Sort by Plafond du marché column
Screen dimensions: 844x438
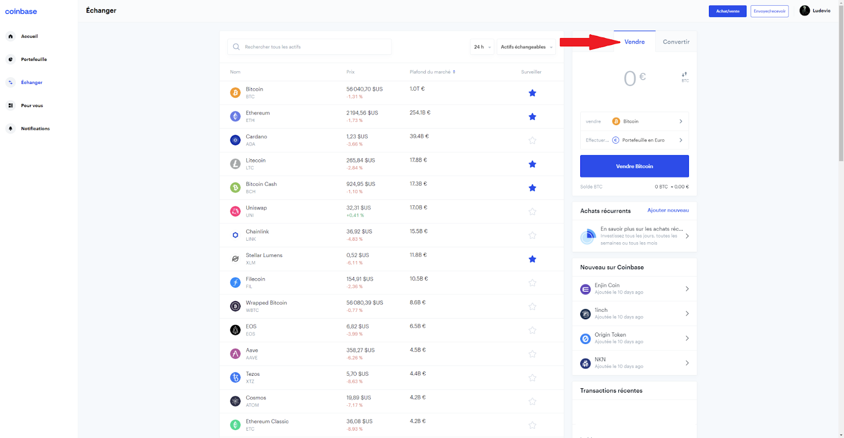click(x=432, y=72)
